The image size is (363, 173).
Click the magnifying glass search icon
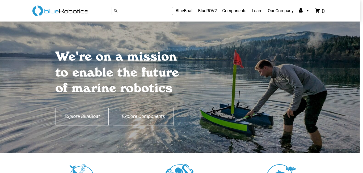(116, 11)
